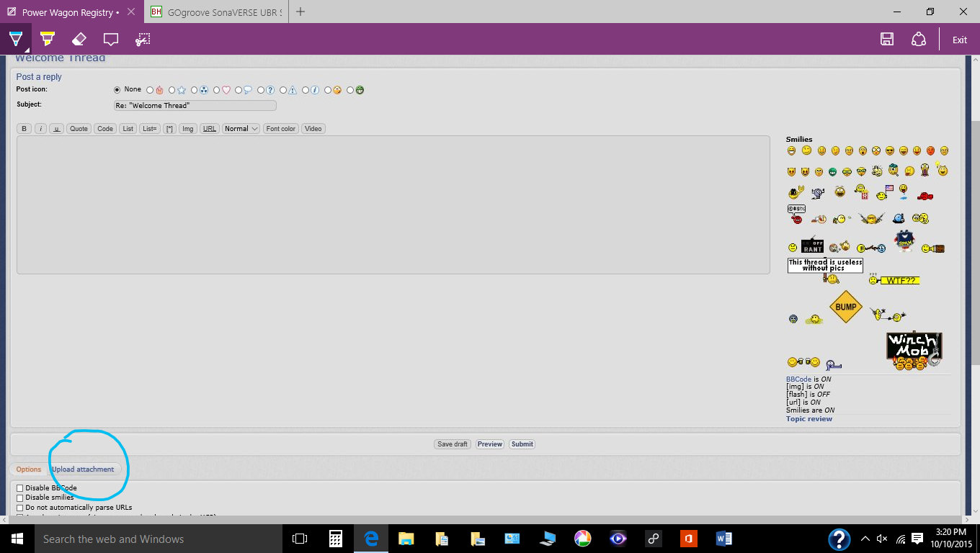The width and height of the screenshot is (980, 553).
Task: Tick Do not automatically parse URLs
Action: click(20, 508)
